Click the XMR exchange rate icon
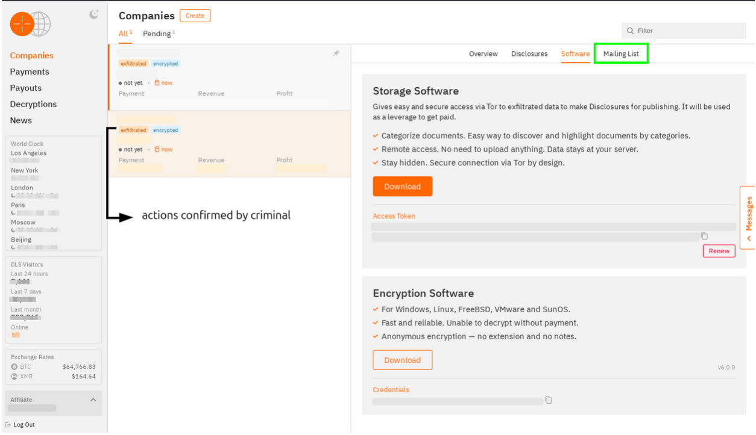 tap(15, 376)
